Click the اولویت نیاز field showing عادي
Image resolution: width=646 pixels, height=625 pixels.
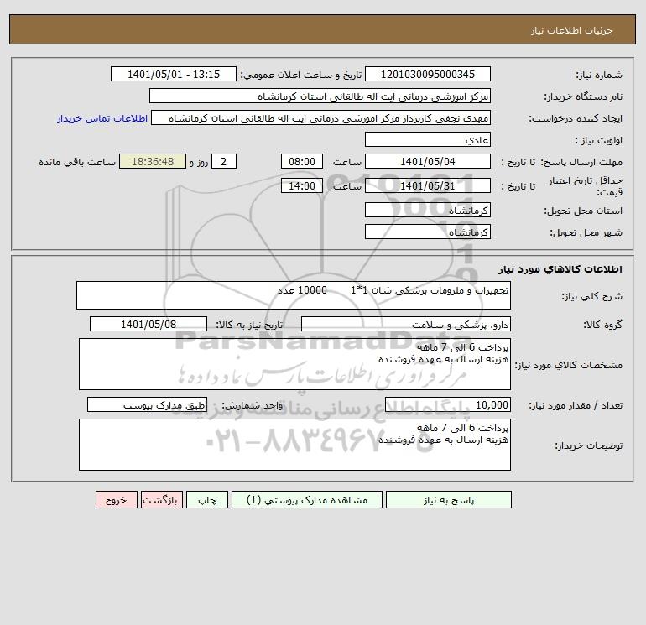(428, 139)
